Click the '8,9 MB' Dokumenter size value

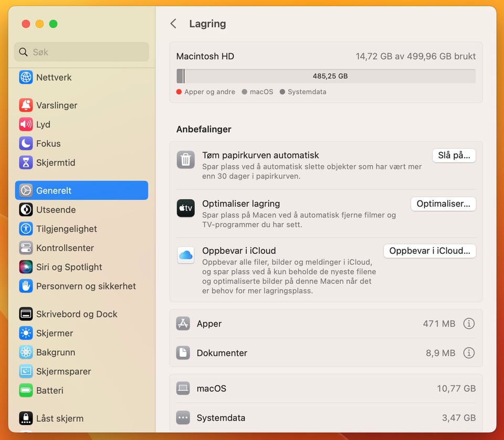tap(440, 353)
